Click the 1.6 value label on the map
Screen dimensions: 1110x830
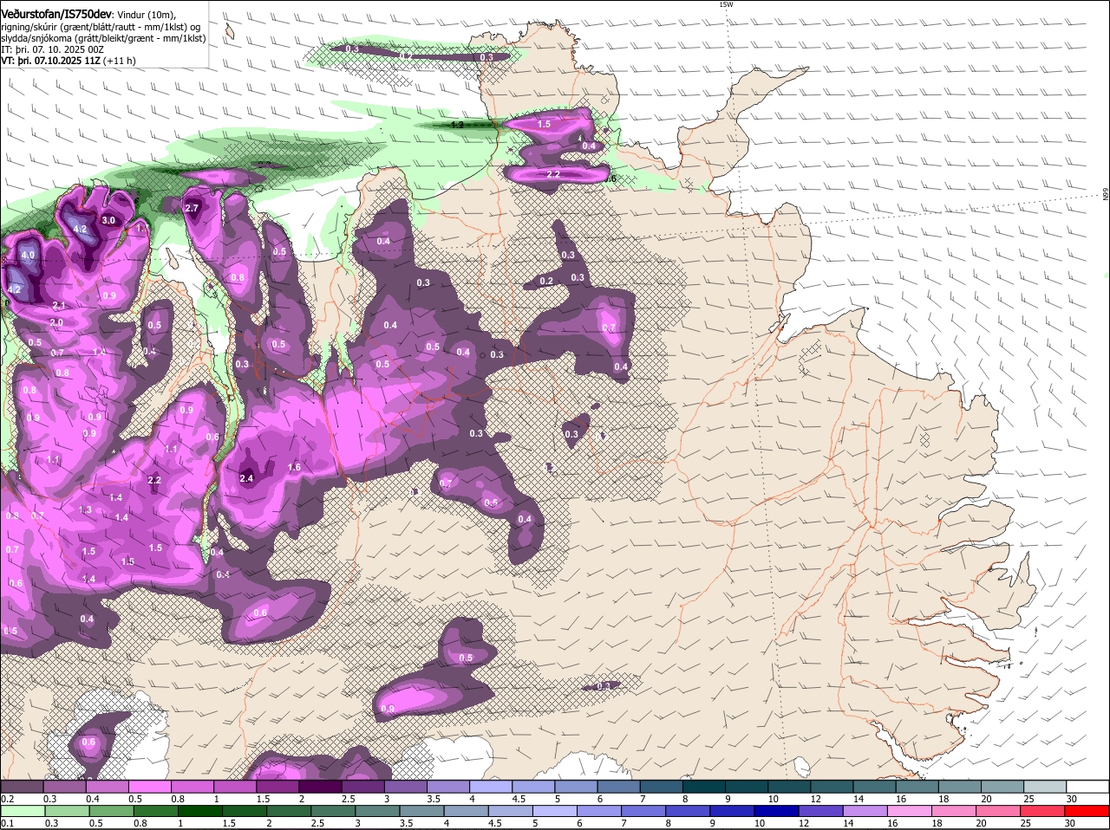pyautogui.click(x=294, y=467)
